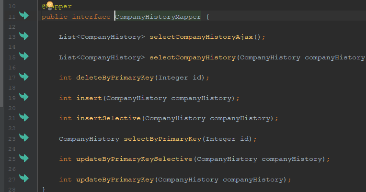The height and width of the screenshot is (192, 366).
Task: Click line number 11 in the gutter
Action: pyautogui.click(x=12, y=17)
